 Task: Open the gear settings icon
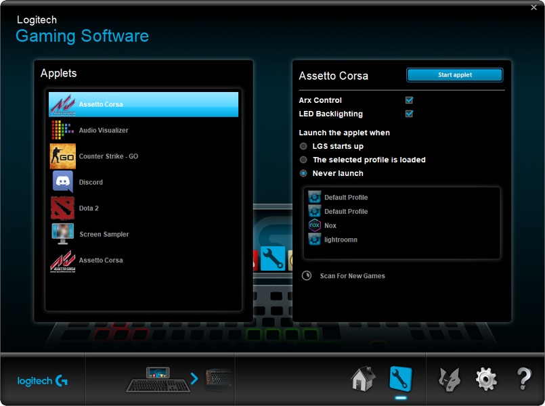tap(486, 379)
